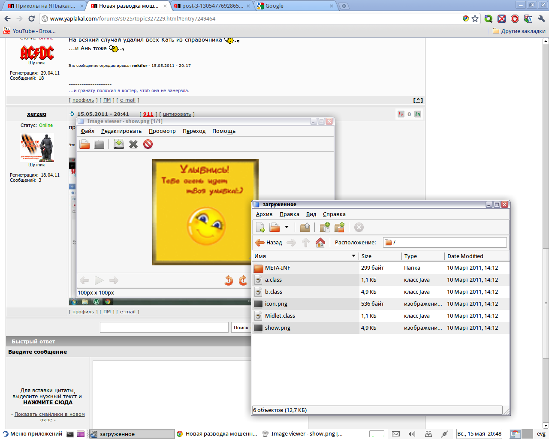
Task: Toggle the bookmark star in the address bar
Action: click(475, 18)
